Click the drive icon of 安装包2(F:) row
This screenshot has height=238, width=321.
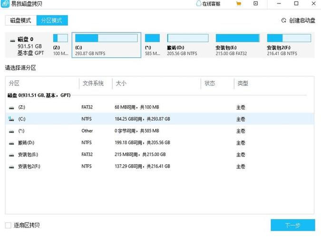click(11, 167)
